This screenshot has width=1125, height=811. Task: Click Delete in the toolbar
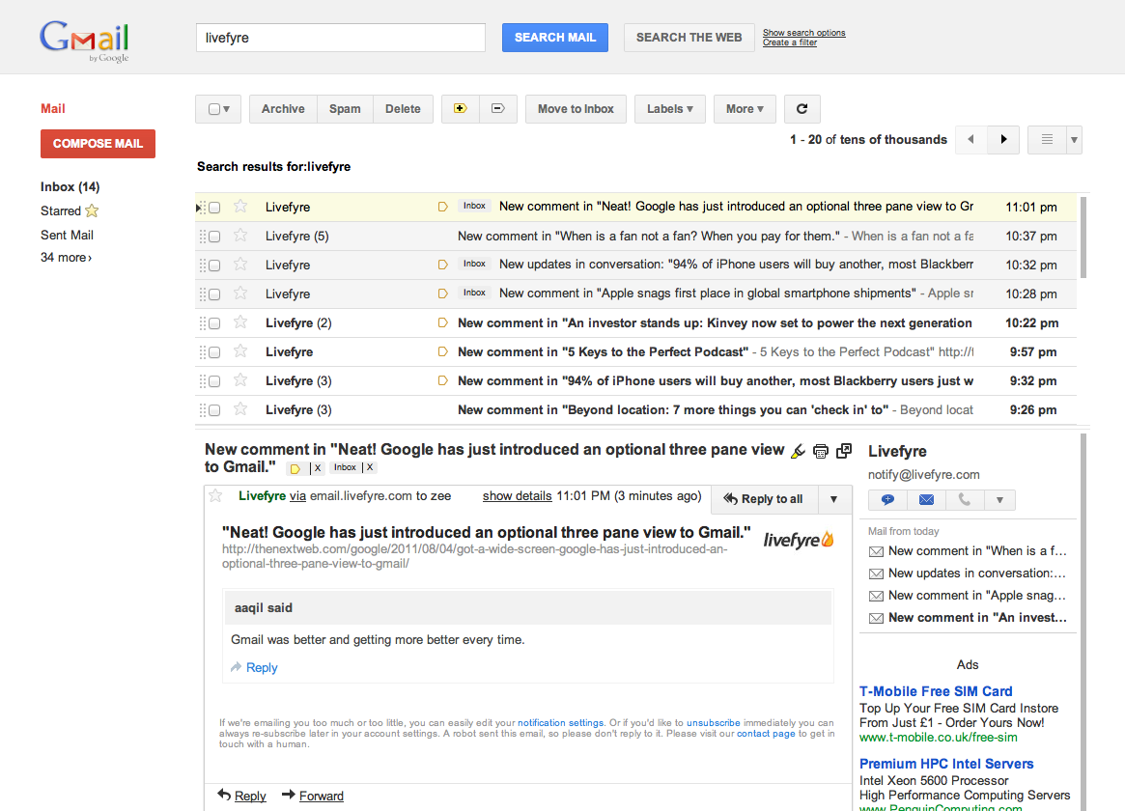(x=403, y=109)
